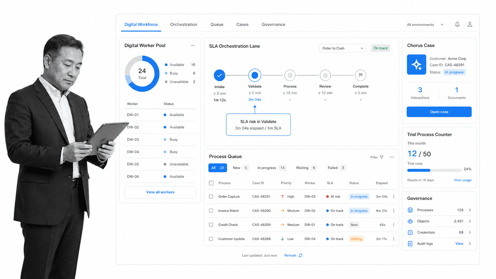Filter queue by Waiting items

(306, 168)
